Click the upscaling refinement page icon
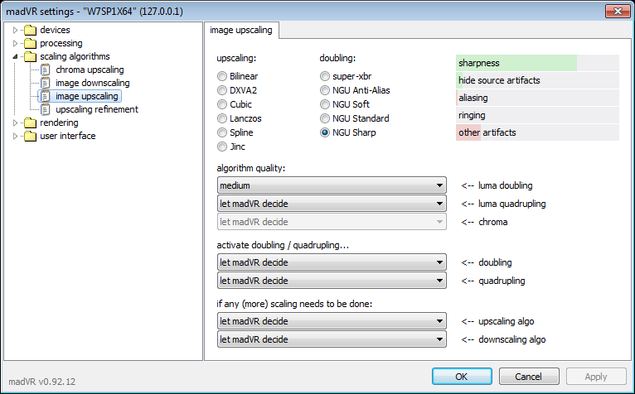 tap(46, 109)
